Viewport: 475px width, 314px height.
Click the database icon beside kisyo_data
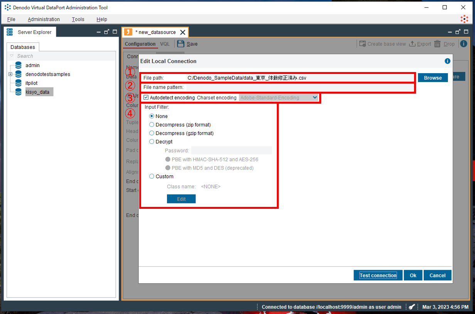tap(18, 92)
